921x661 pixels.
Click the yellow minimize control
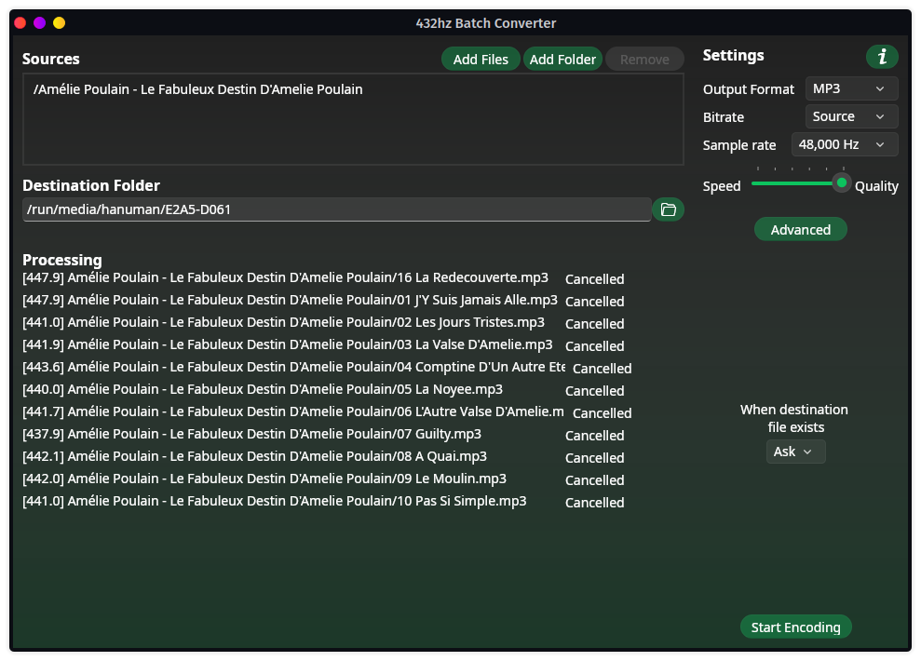[60, 20]
